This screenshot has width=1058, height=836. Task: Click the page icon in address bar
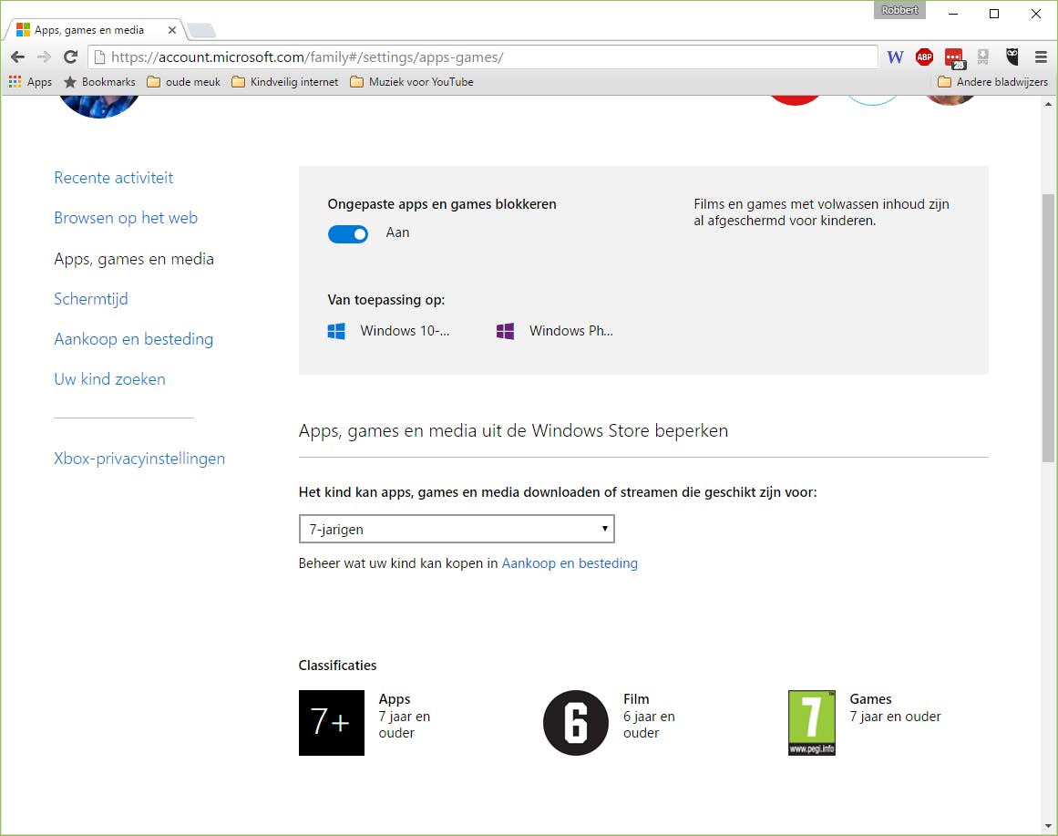(x=99, y=57)
